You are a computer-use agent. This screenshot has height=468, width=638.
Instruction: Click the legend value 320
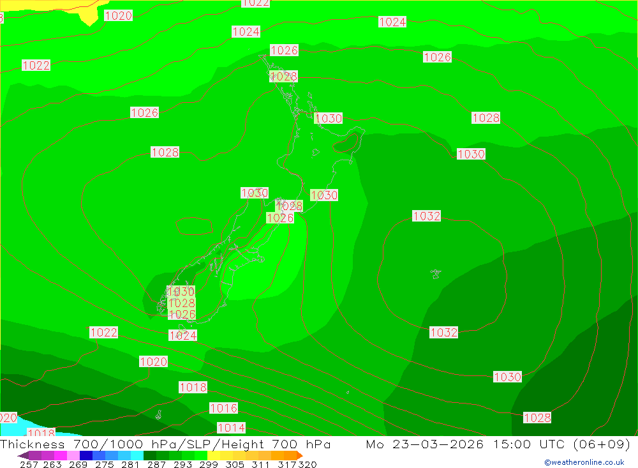(307, 464)
